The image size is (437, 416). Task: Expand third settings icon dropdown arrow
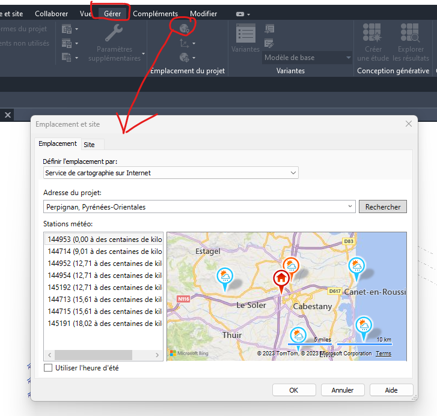pos(77,58)
